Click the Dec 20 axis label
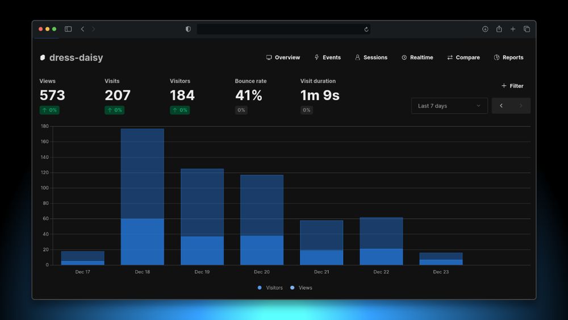 point(262,272)
